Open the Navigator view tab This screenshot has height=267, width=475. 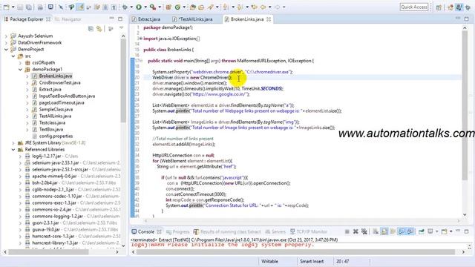(x=68, y=19)
